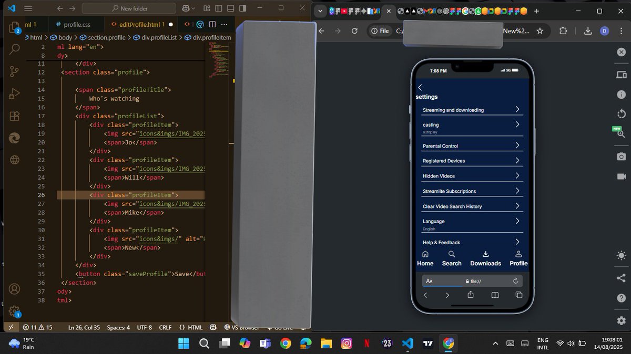Change CRLF end of line sequence
Viewport: 631px width, 354px height.
point(165,327)
